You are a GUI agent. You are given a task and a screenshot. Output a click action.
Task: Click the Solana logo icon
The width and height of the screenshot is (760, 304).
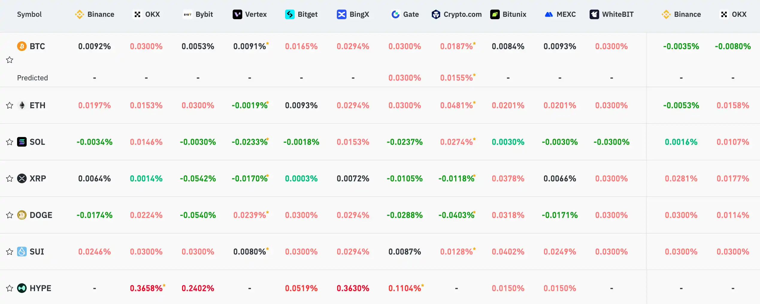[22, 142]
